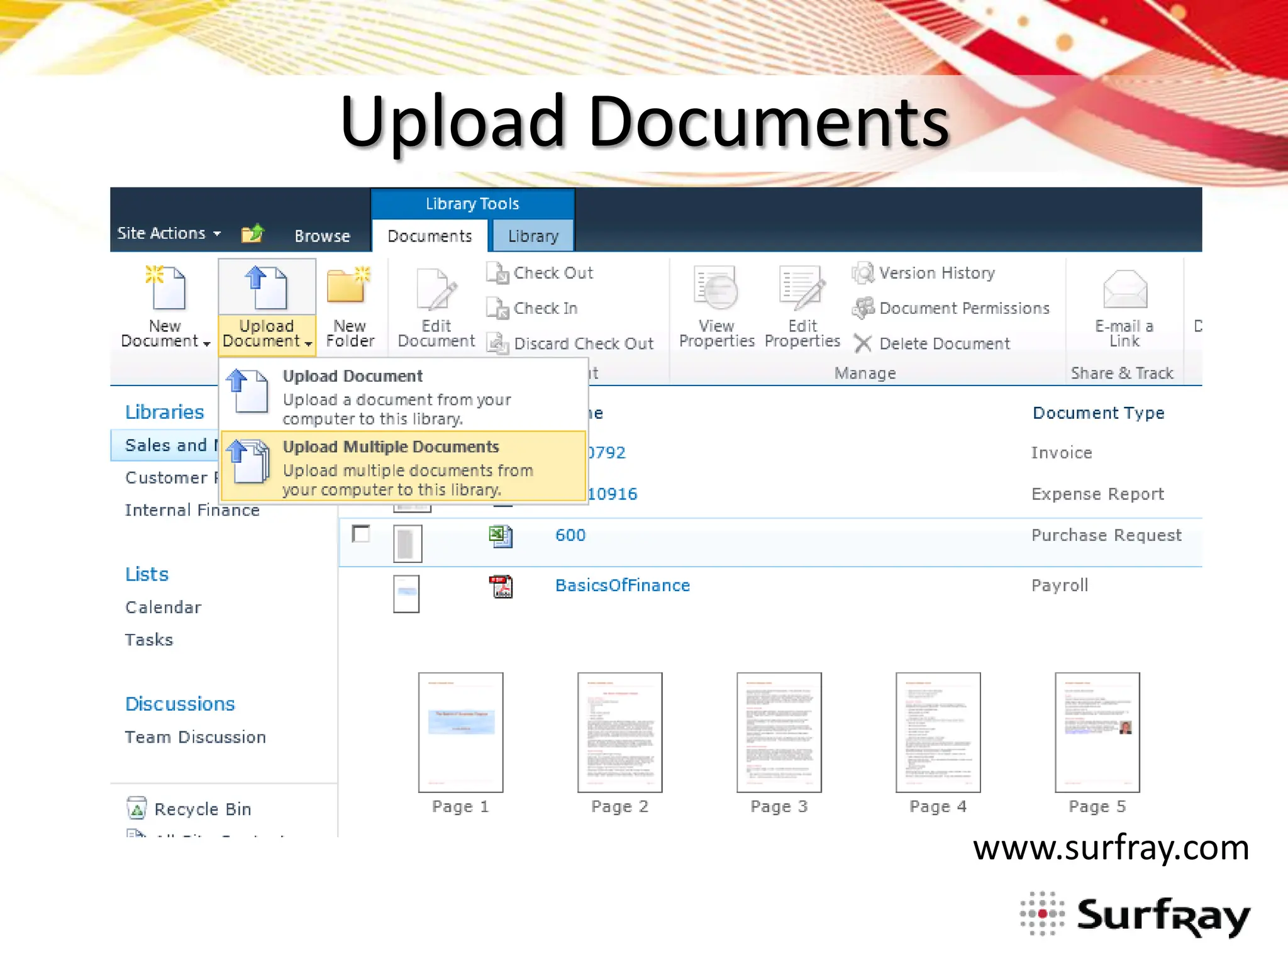1288x966 pixels.
Task: Open the BasicsOfFinance document
Action: [623, 586]
